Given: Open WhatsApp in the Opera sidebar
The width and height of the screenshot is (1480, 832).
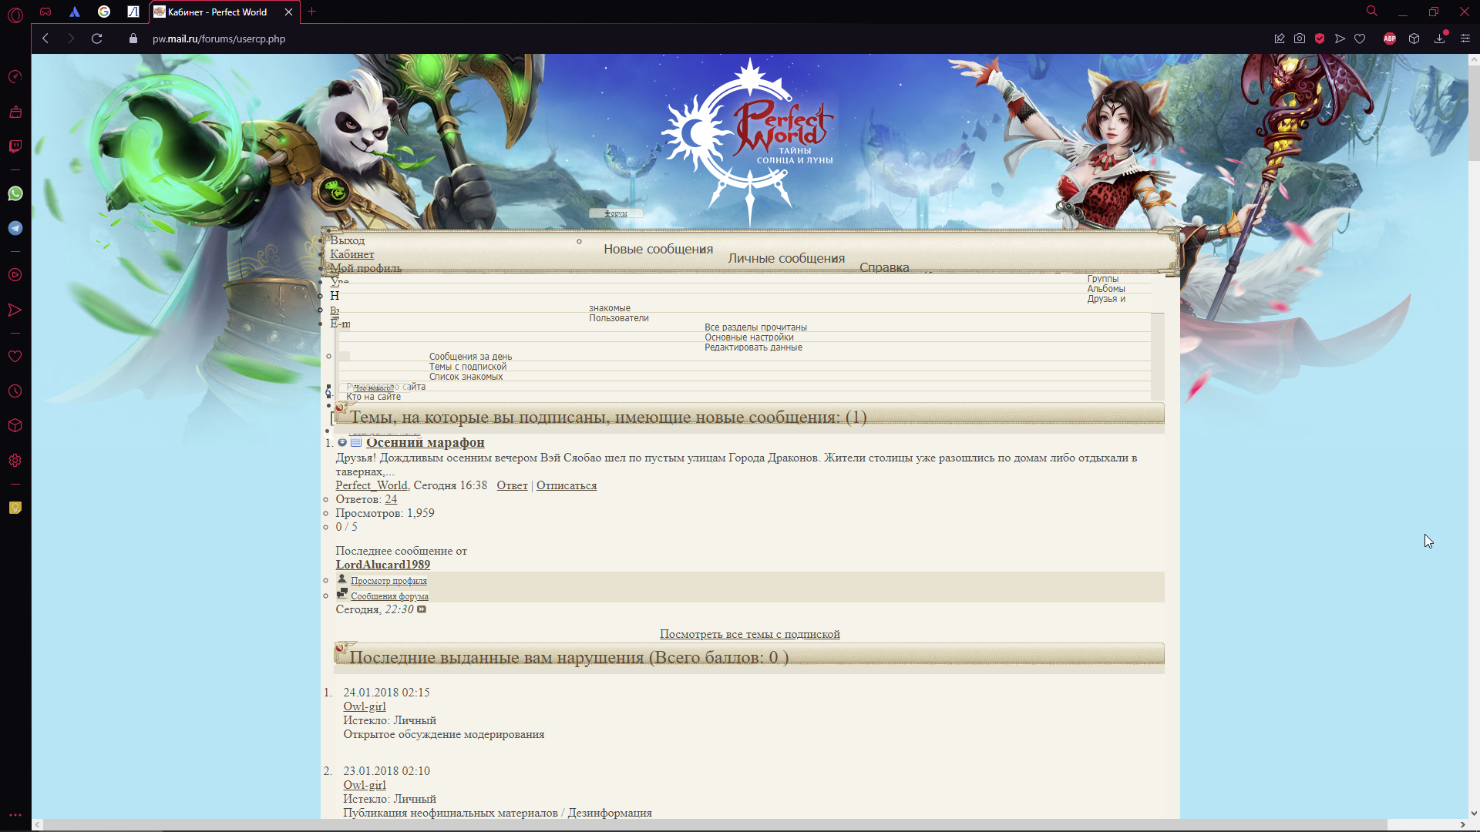Looking at the screenshot, I should pos(15,193).
